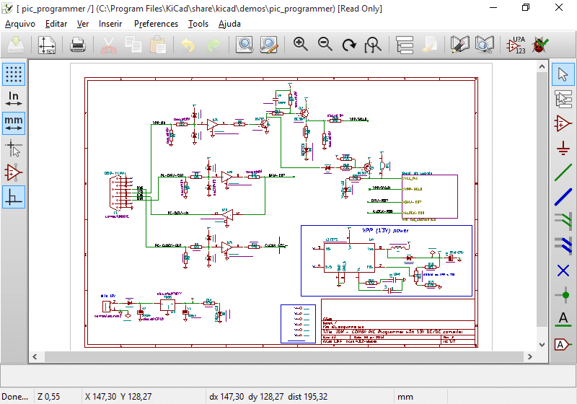This screenshot has width=577, height=404.
Task: Open the Arquivo menu
Action: 20,24
